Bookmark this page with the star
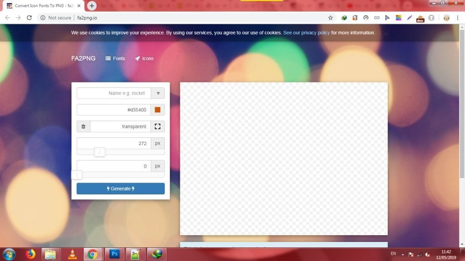Image resolution: width=465 pixels, height=261 pixels. pos(331,18)
